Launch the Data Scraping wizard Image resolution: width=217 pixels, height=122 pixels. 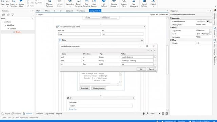86,4
